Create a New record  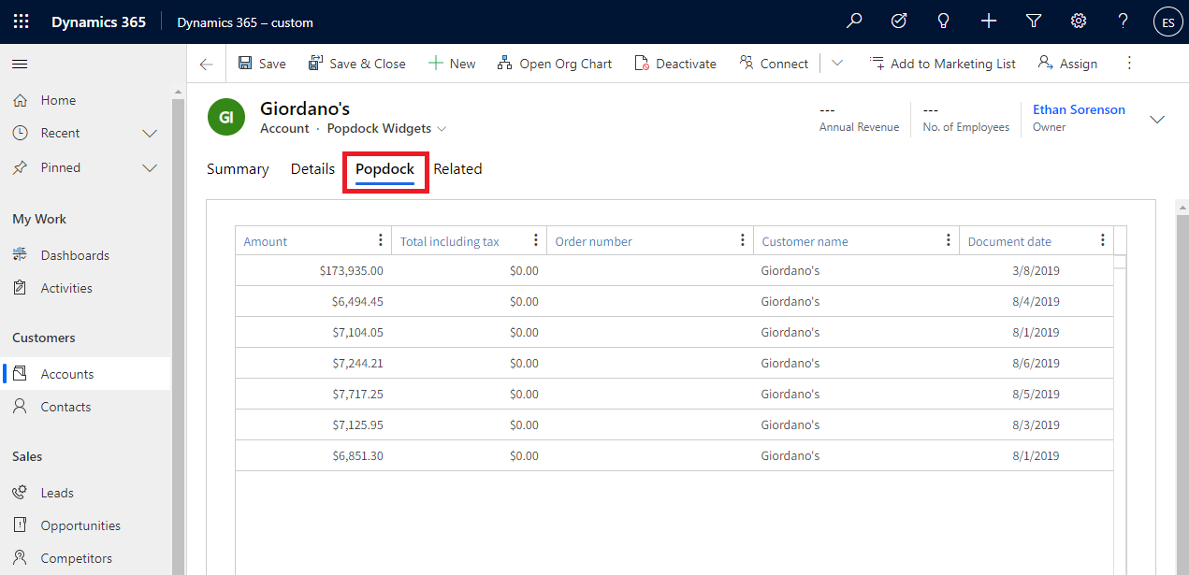pyautogui.click(x=452, y=64)
